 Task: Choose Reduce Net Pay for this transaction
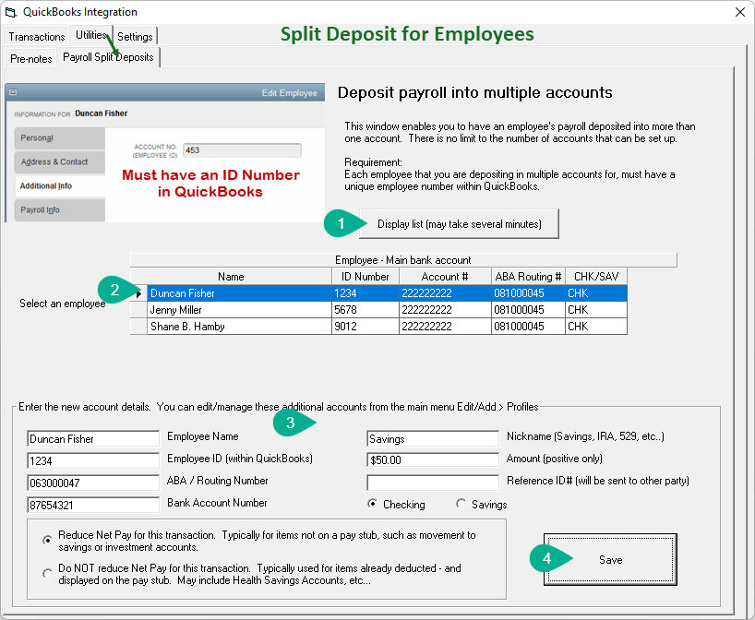coord(47,540)
